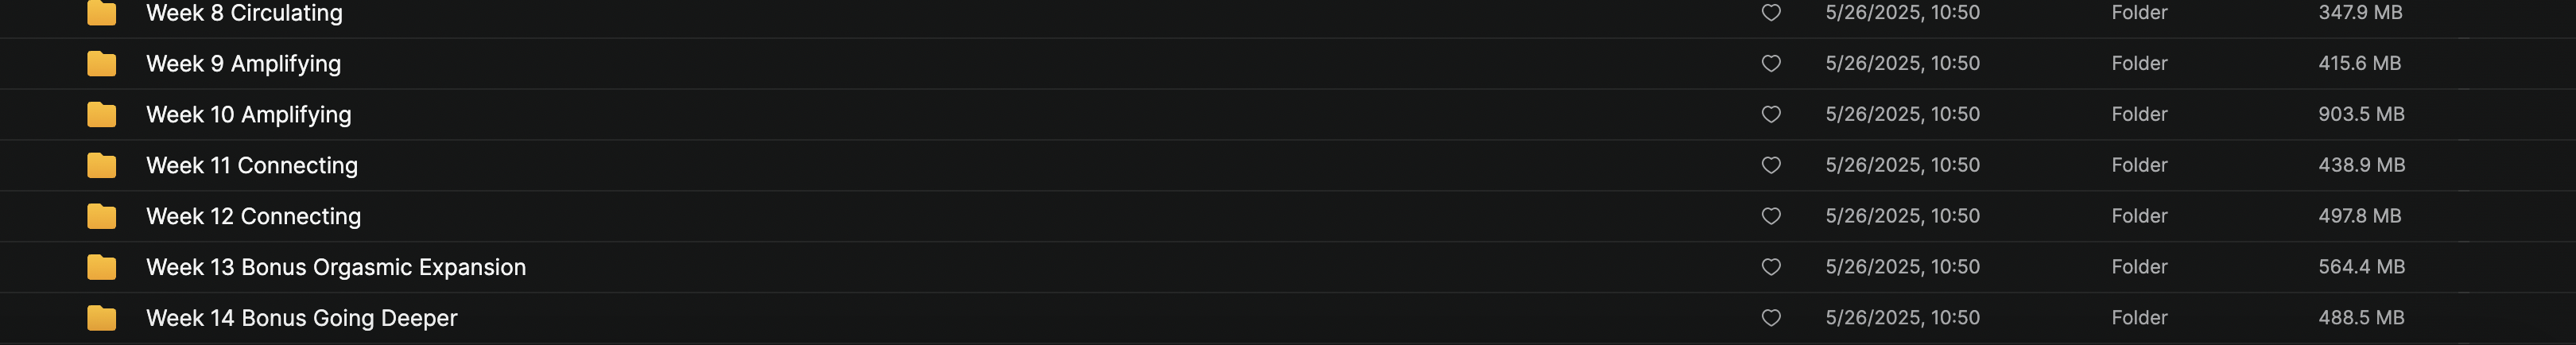The image size is (2576, 345).
Task: Click Week 11 Connecting modified date
Action: (1901, 165)
